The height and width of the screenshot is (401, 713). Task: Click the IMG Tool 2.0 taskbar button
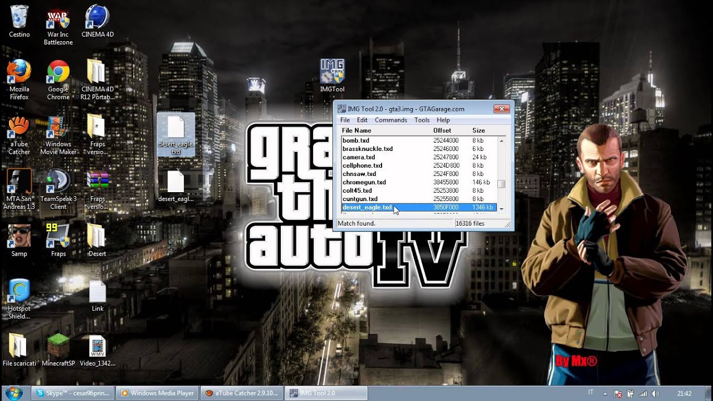[327, 393]
